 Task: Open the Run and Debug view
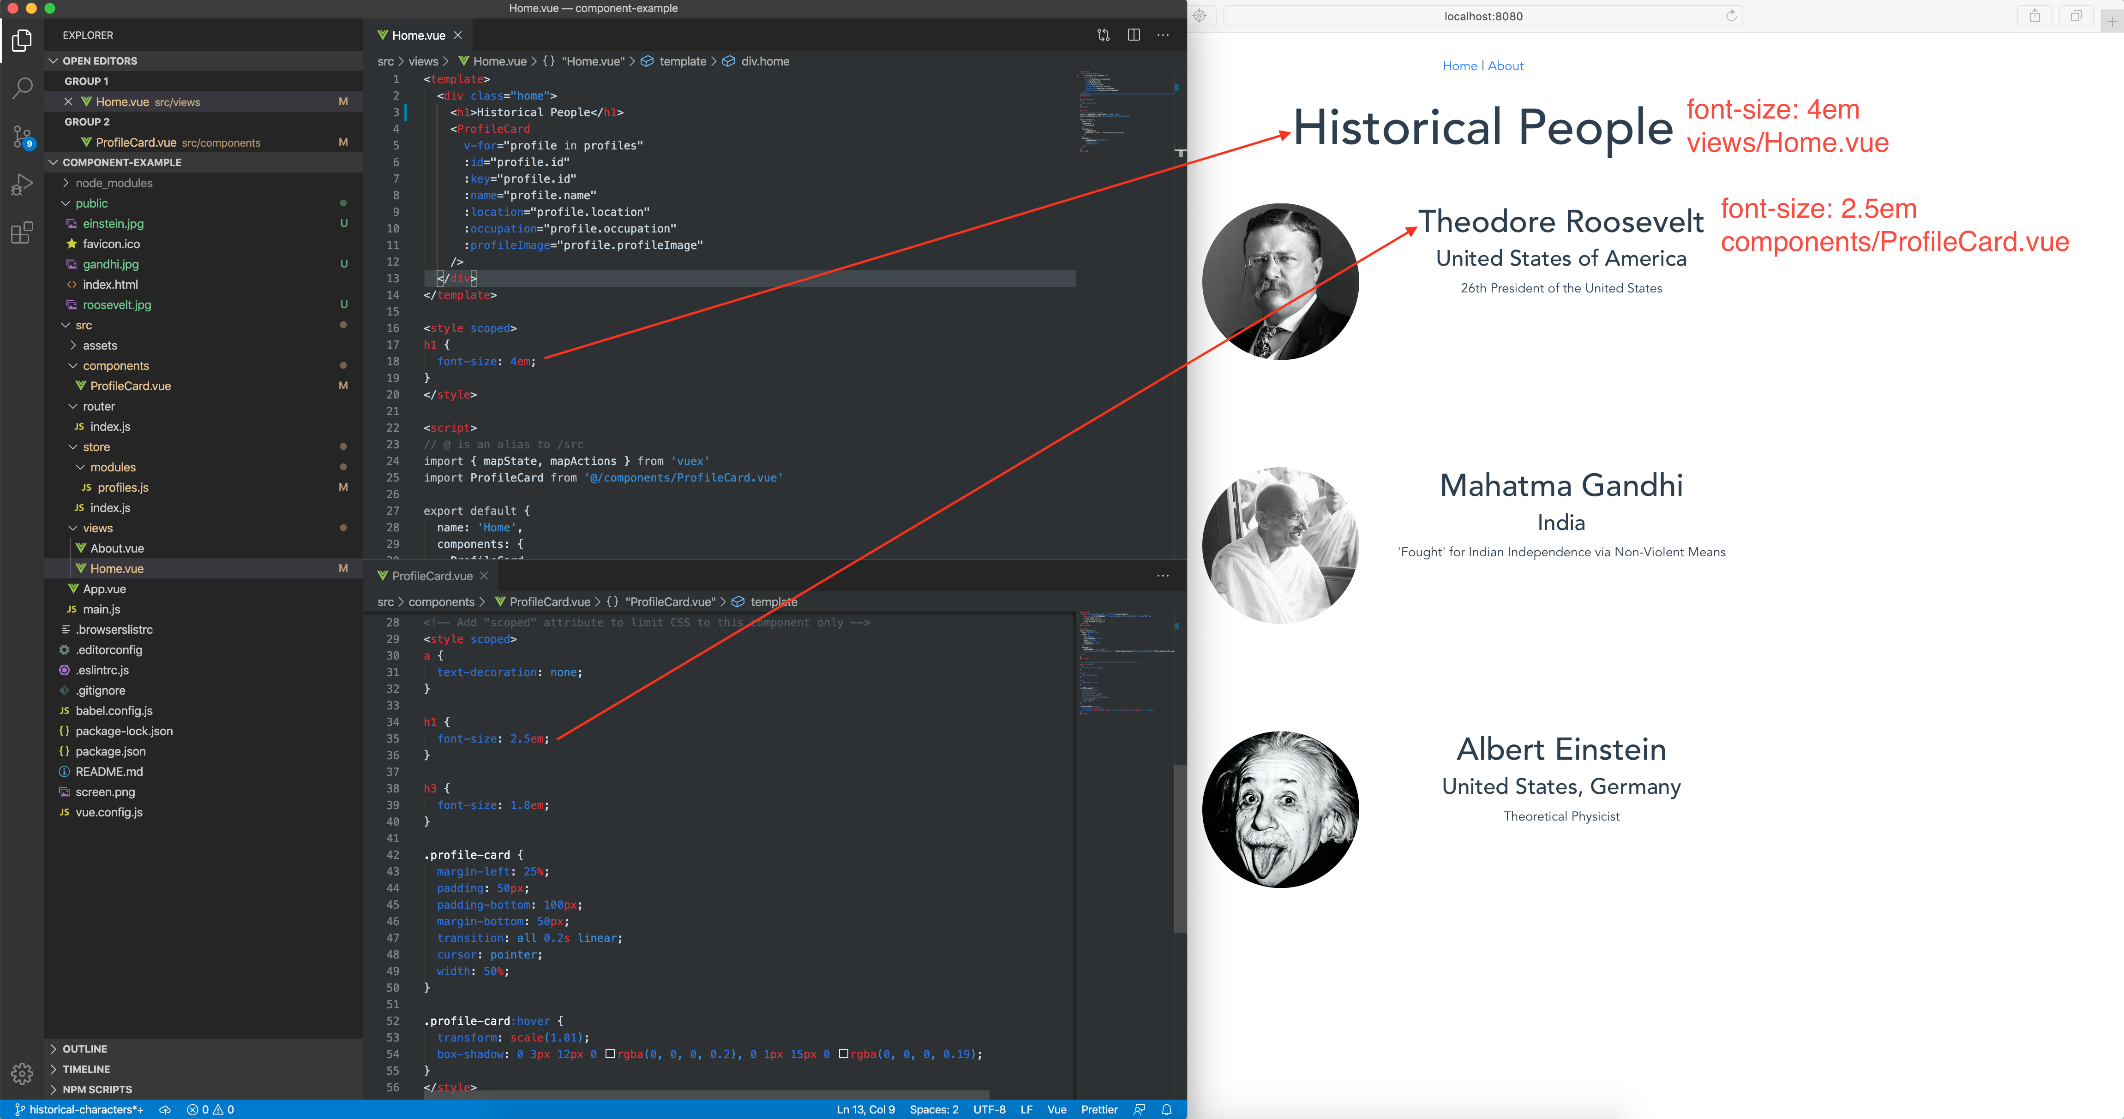click(x=22, y=185)
